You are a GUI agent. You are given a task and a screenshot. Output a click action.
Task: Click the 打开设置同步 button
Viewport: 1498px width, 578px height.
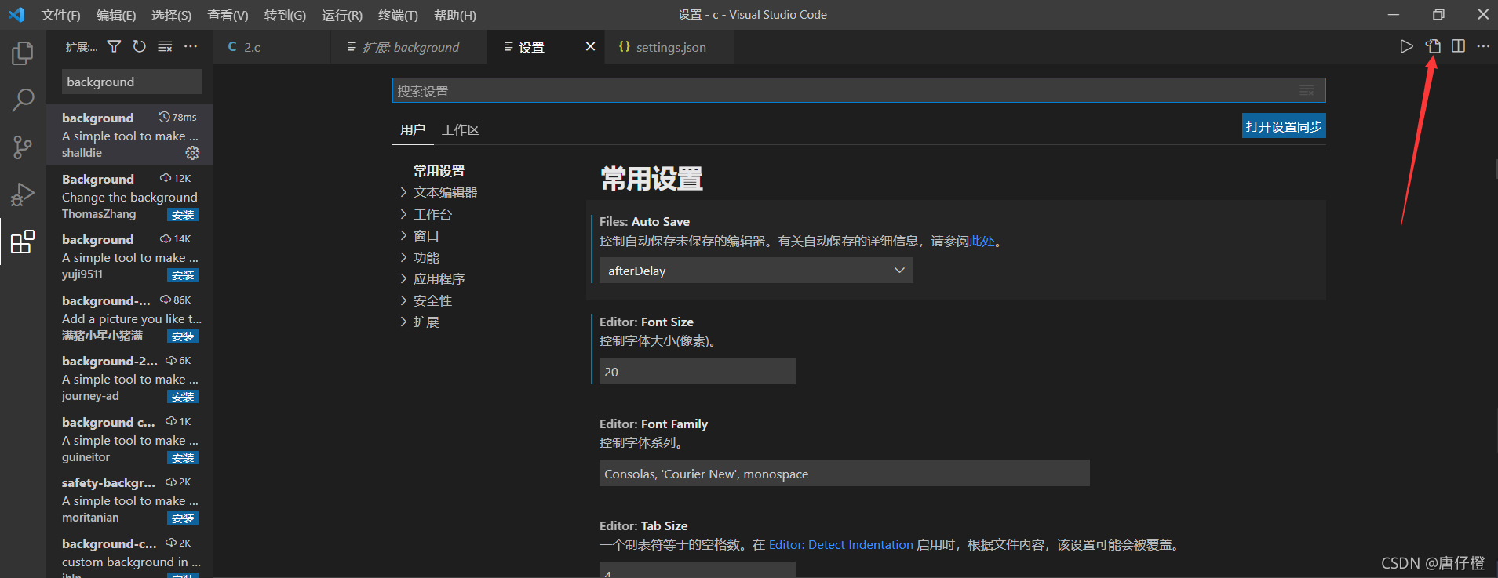click(1284, 126)
